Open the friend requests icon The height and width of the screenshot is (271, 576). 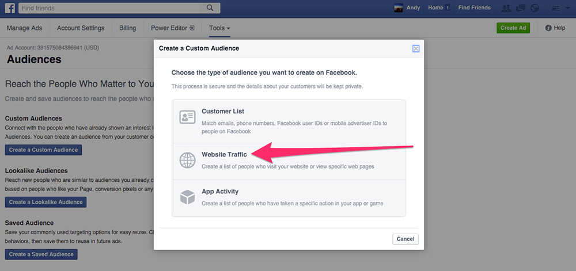506,8
